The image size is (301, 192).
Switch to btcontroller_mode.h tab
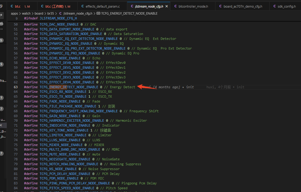[193, 6]
